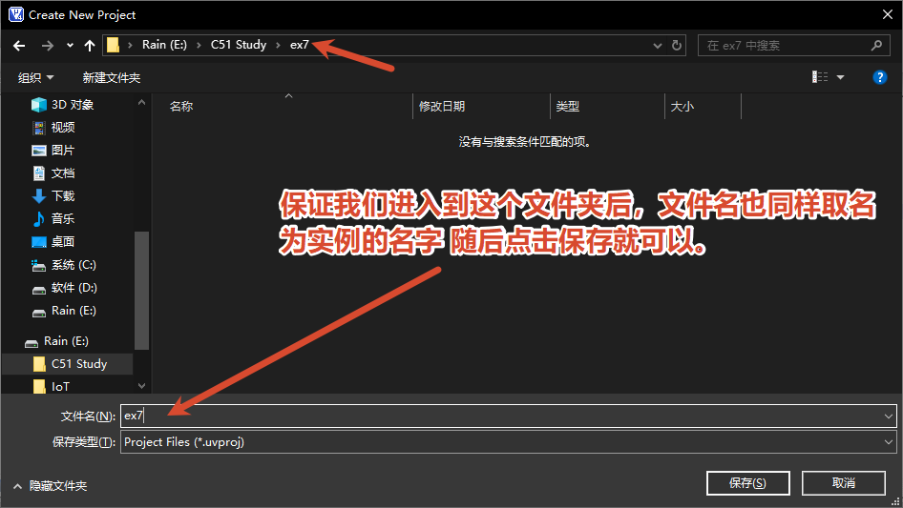This screenshot has width=903, height=508.
Task: Refresh the ex7 folder view
Action: tap(677, 45)
